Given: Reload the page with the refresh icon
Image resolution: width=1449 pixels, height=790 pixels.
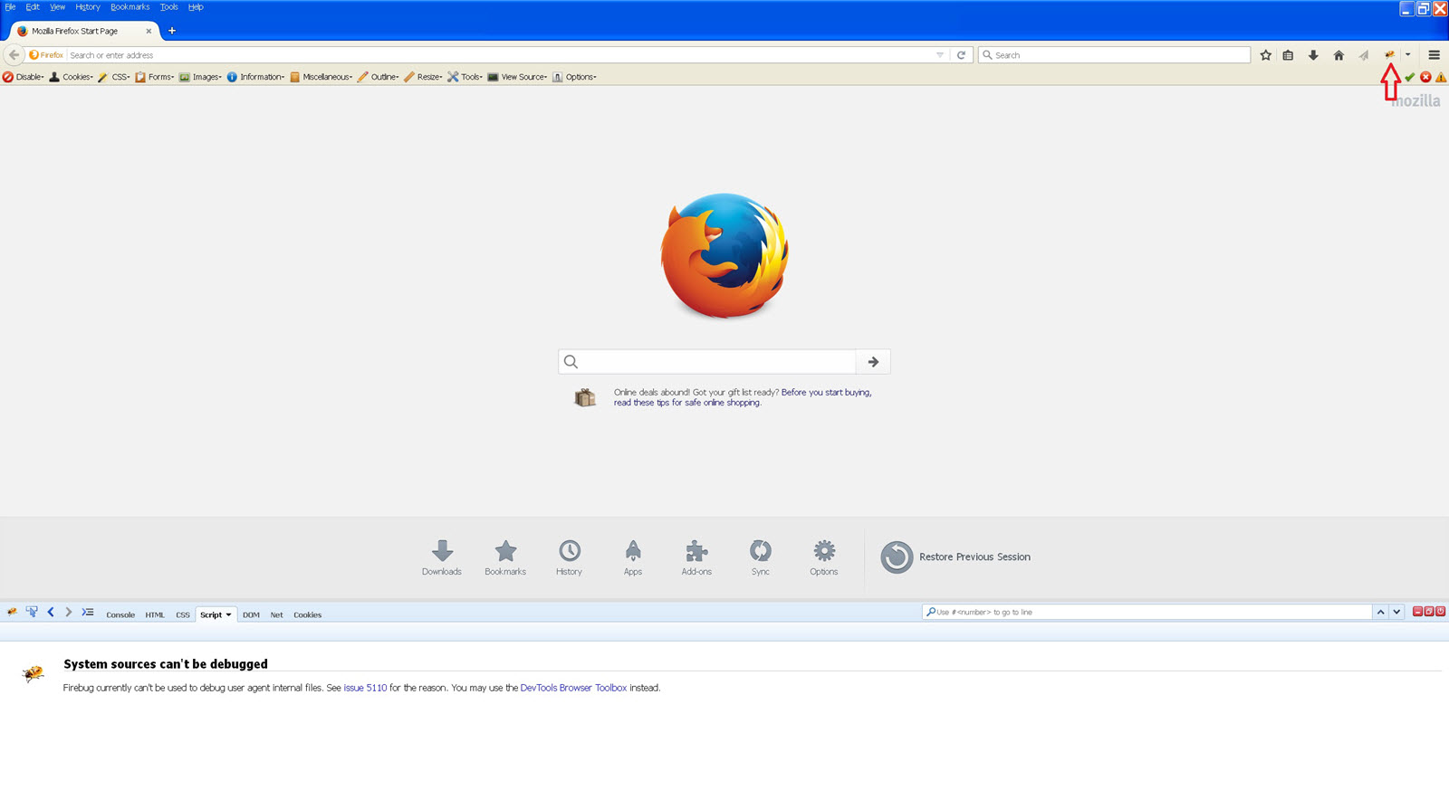Looking at the screenshot, I should 961,55.
